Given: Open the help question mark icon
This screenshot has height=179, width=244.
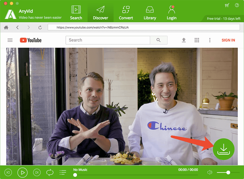Looking at the screenshot, I should point(237,5).
